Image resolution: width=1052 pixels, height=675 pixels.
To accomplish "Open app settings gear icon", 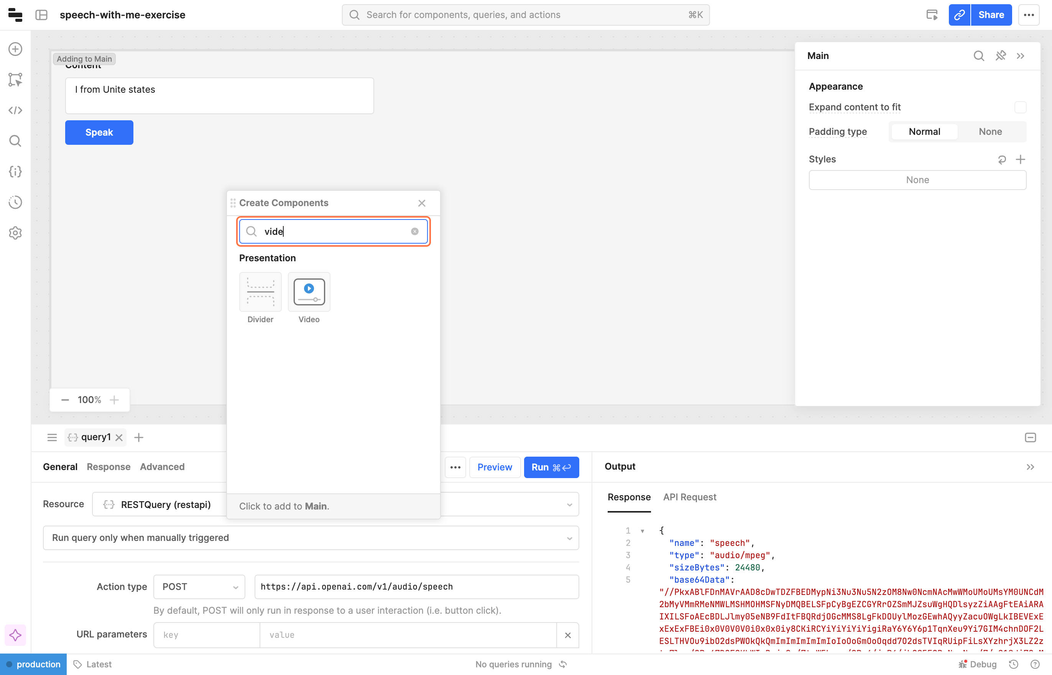I will pos(15,233).
